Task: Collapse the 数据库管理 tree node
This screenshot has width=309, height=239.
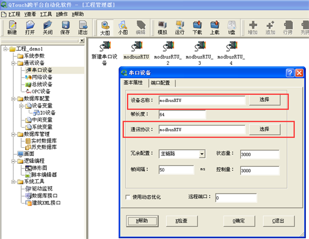Action: click(x=13, y=134)
